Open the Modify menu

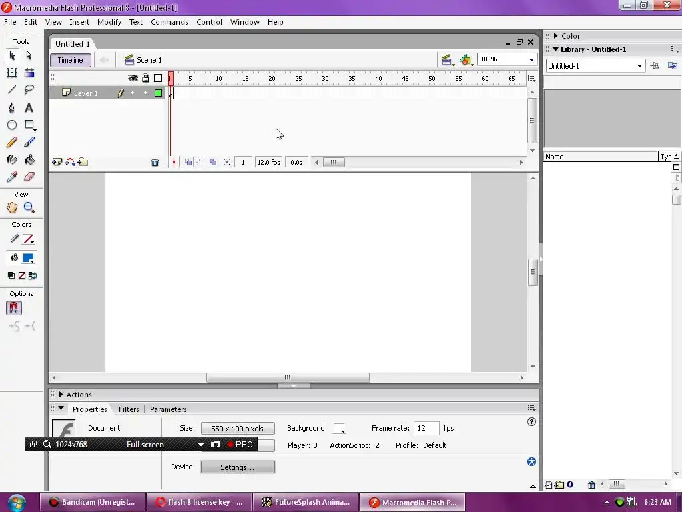click(x=109, y=22)
